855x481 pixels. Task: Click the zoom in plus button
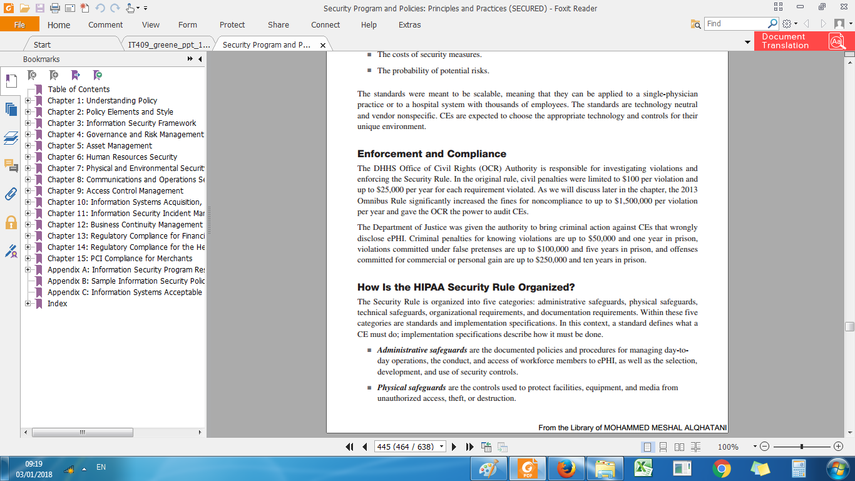point(838,447)
